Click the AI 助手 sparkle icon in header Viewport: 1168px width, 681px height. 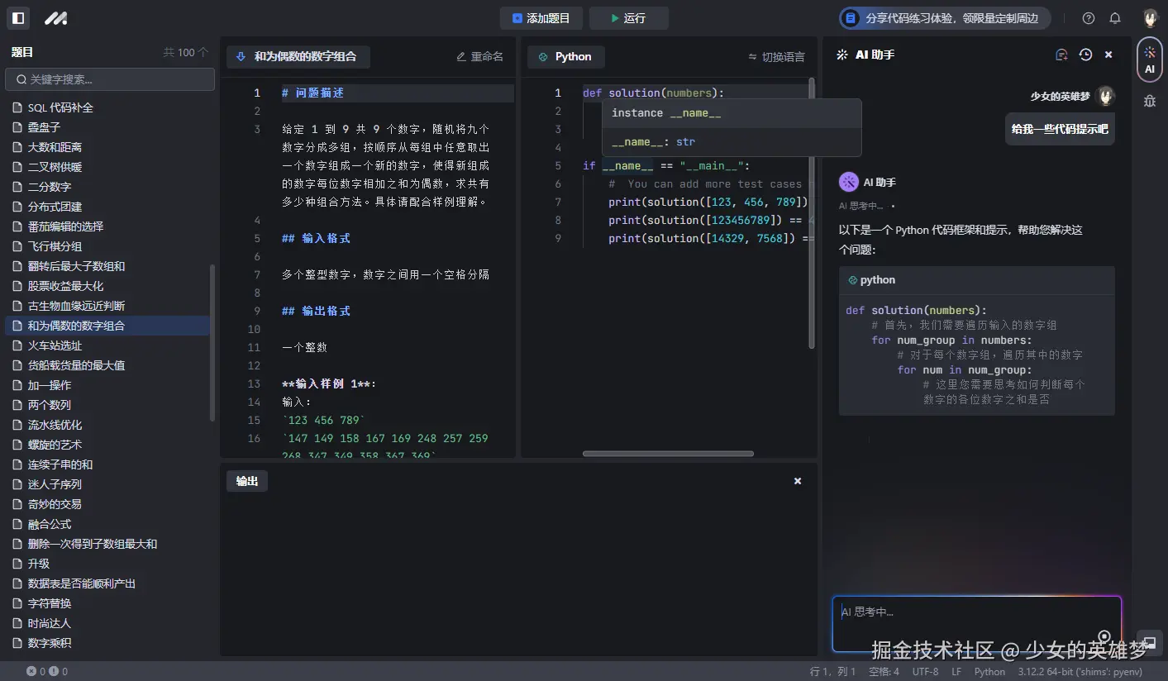coord(841,55)
